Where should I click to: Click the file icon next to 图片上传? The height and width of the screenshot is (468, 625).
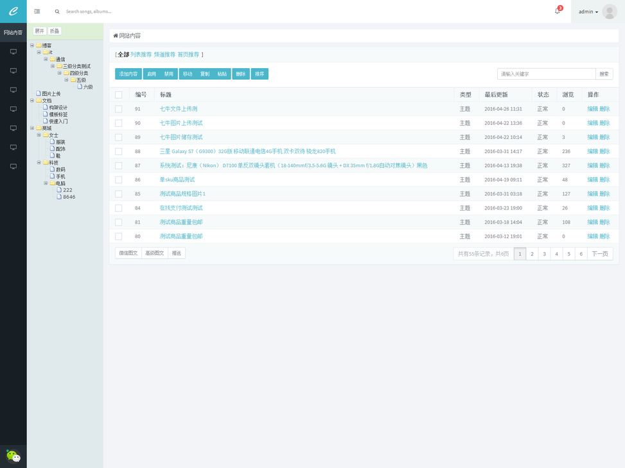pyautogui.click(x=39, y=93)
